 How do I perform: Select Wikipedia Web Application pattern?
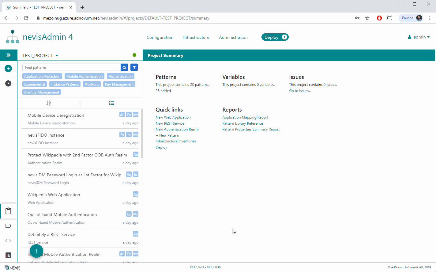(x=80, y=198)
